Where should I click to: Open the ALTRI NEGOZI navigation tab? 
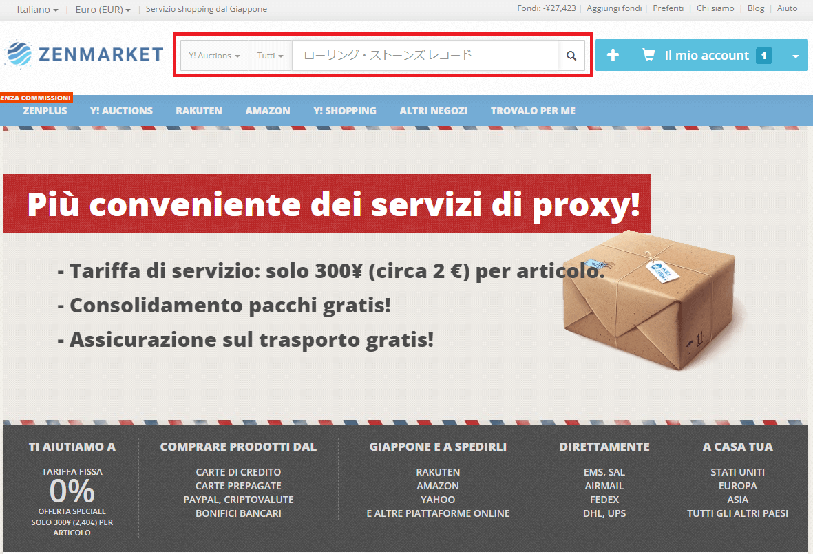434,111
